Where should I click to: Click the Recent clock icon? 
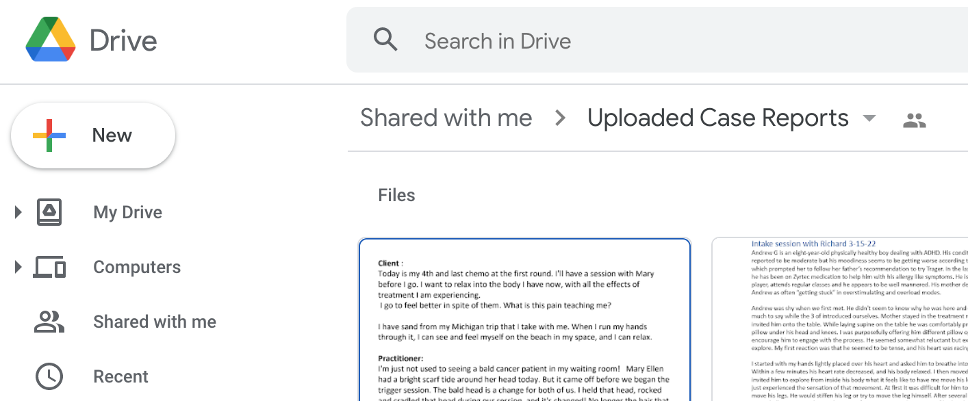[49, 376]
